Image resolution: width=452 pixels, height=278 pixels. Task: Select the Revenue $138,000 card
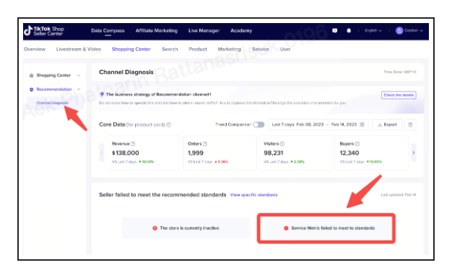coord(143,153)
